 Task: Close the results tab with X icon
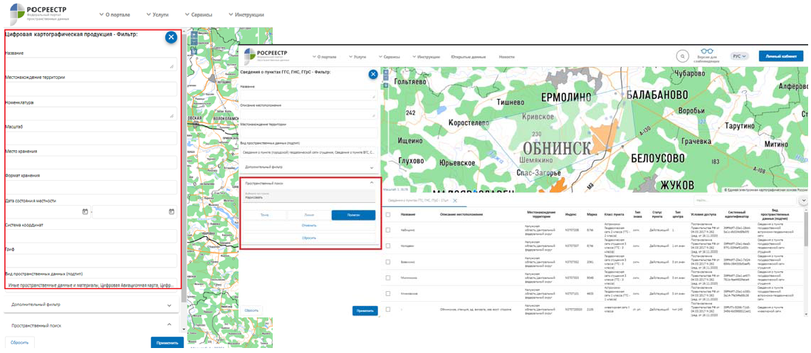pyautogui.click(x=455, y=201)
